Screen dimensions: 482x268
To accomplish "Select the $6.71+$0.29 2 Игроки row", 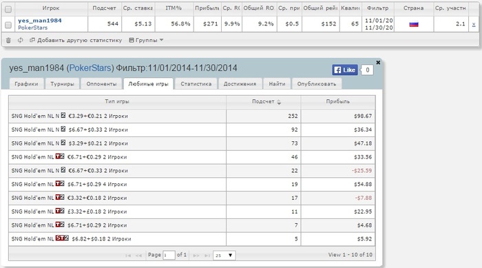I will pos(192,225).
